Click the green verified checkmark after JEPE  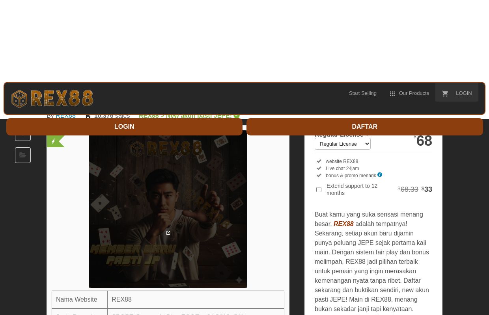click(237, 116)
